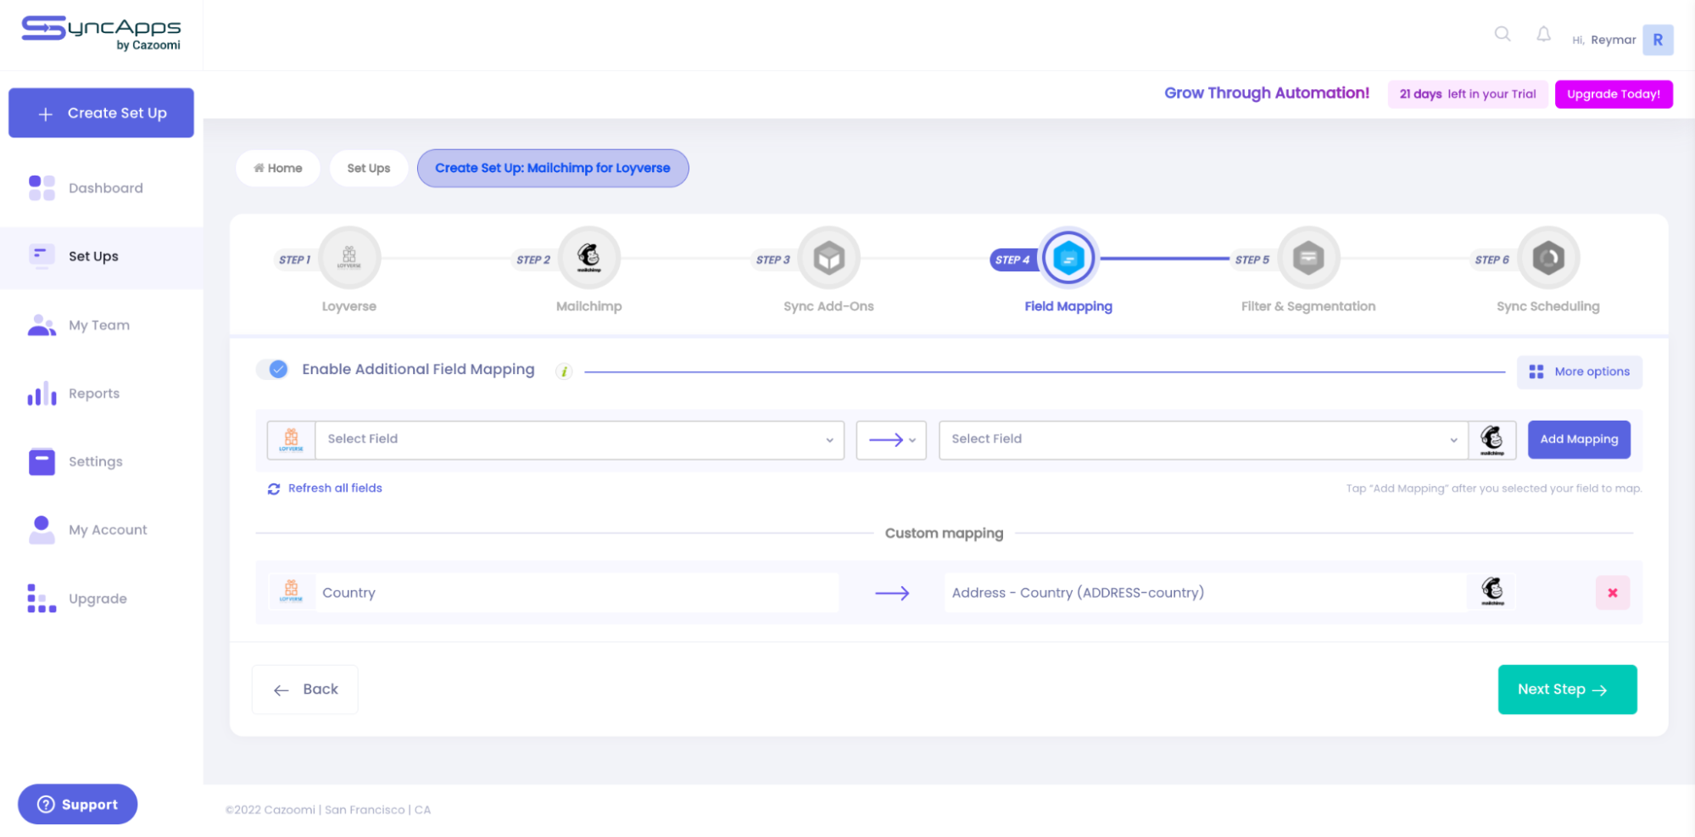Image resolution: width=1695 pixels, height=837 pixels.
Task: Delete the Country custom mapping
Action: pyautogui.click(x=1612, y=593)
